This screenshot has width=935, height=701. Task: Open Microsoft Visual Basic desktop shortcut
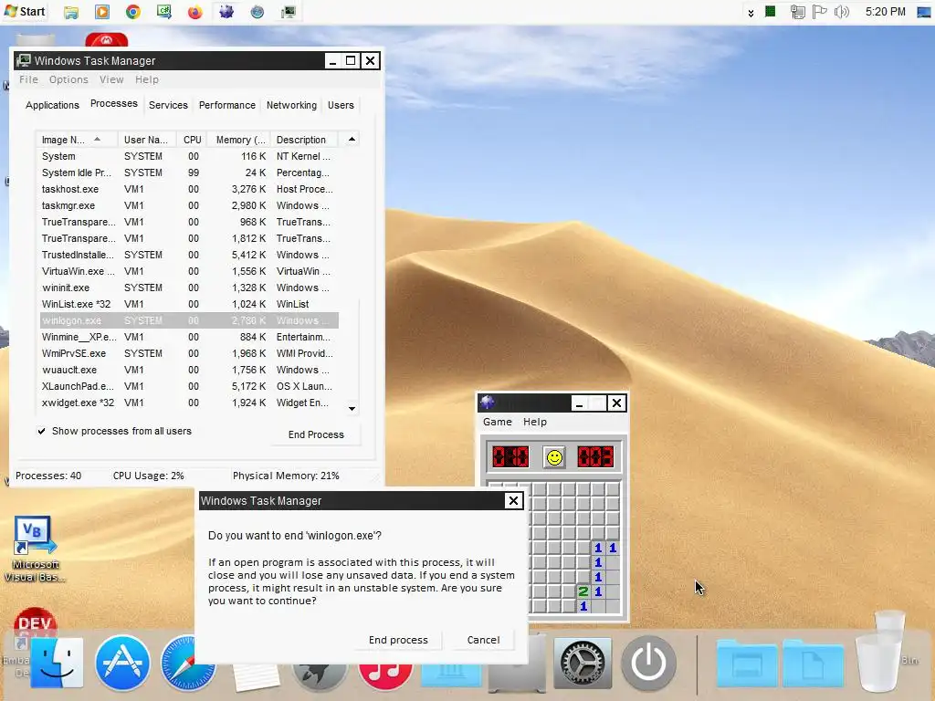35,549
